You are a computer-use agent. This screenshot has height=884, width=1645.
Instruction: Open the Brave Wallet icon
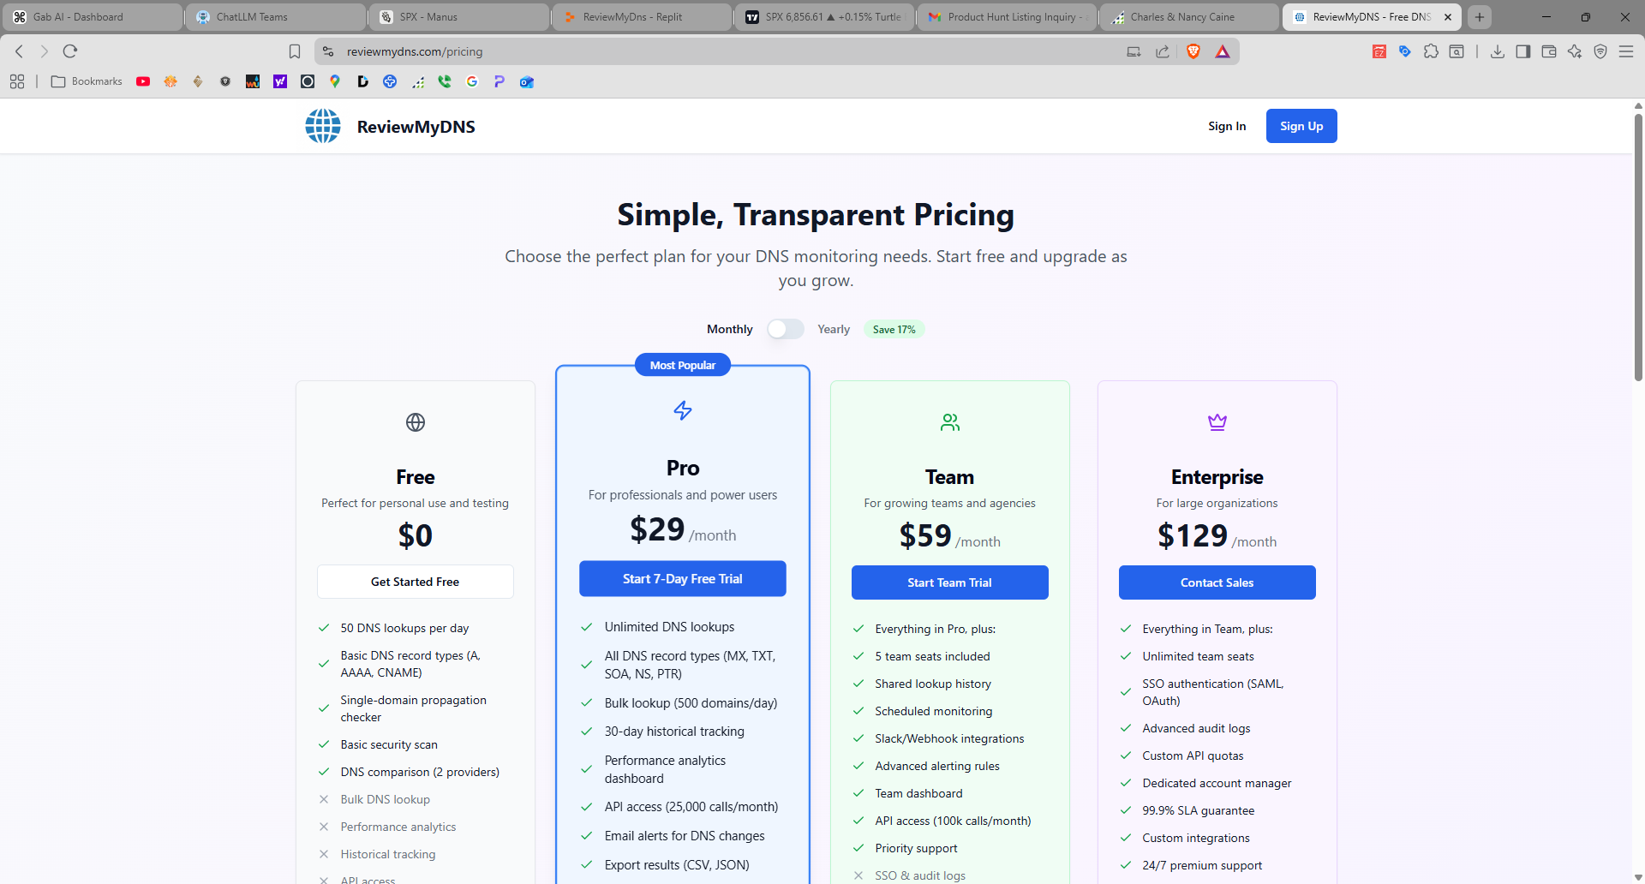[1549, 51]
